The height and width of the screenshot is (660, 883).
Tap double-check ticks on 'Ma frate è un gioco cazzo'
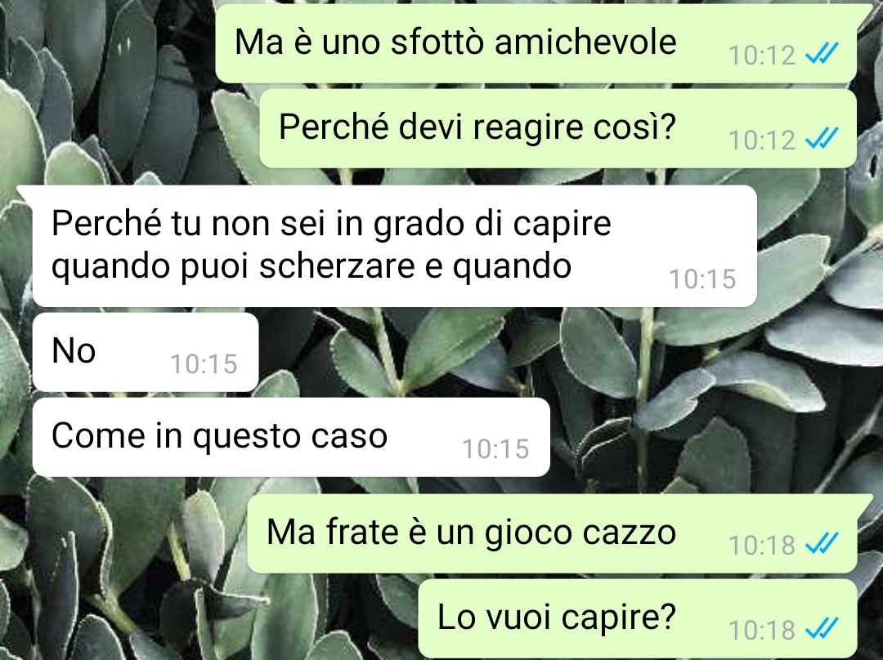[822, 543]
